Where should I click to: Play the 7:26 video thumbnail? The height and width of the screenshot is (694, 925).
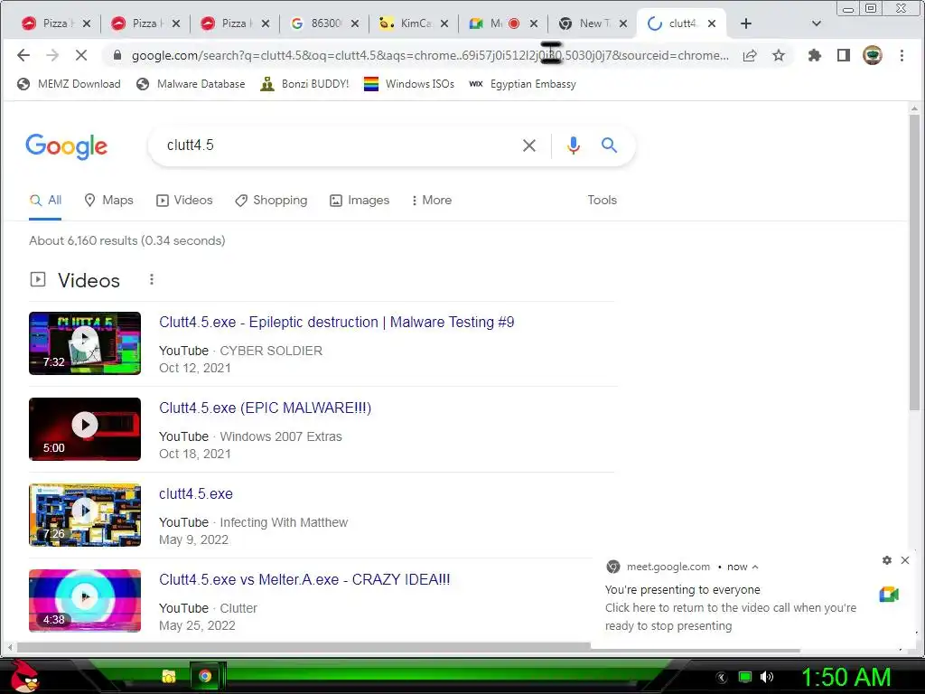(x=85, y=514)
